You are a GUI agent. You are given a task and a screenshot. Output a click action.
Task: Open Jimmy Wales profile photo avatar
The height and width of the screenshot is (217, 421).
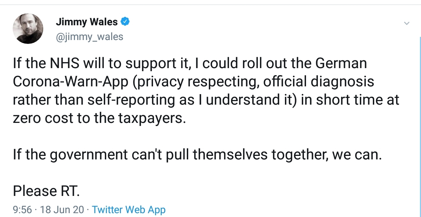click(x=28, y=29)
